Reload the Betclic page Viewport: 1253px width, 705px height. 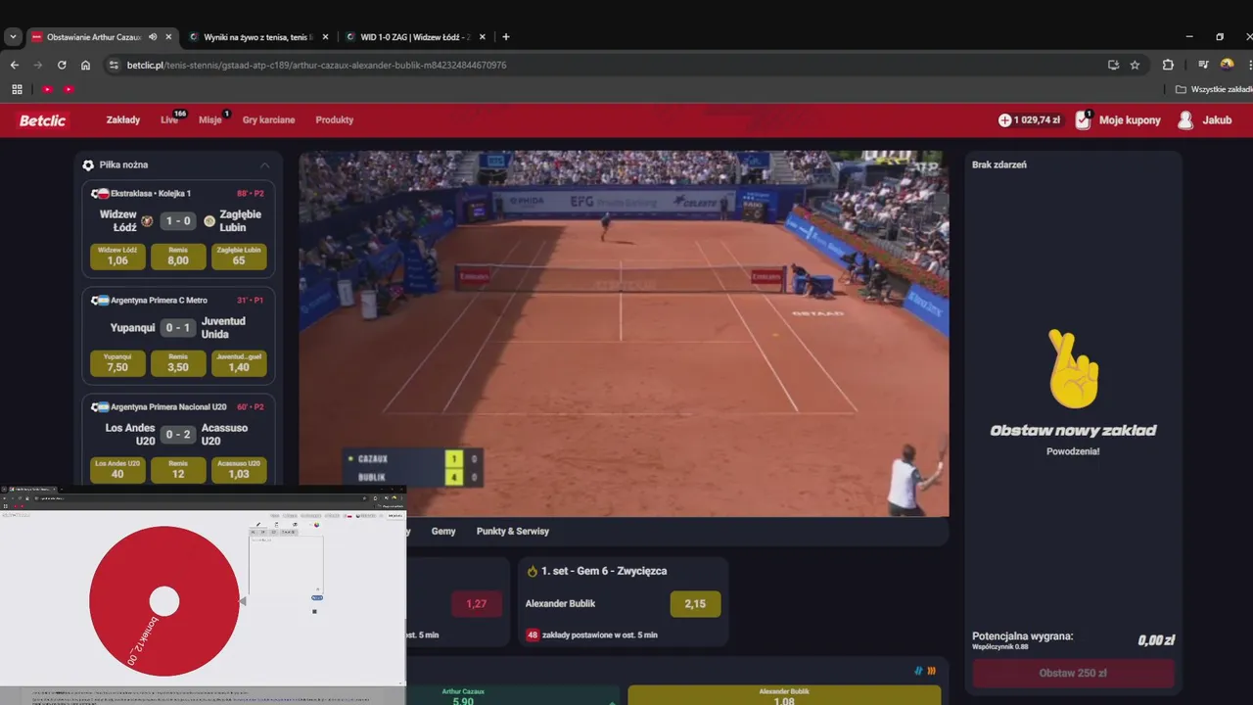pyautogui.click(x=62, y=65)
